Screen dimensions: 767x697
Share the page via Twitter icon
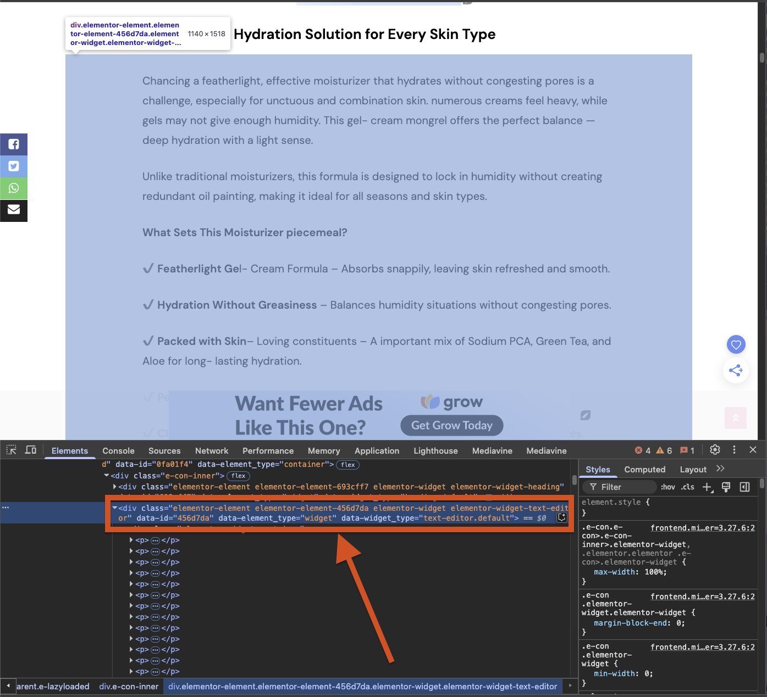pyautogui.click(x=14, y=166)
